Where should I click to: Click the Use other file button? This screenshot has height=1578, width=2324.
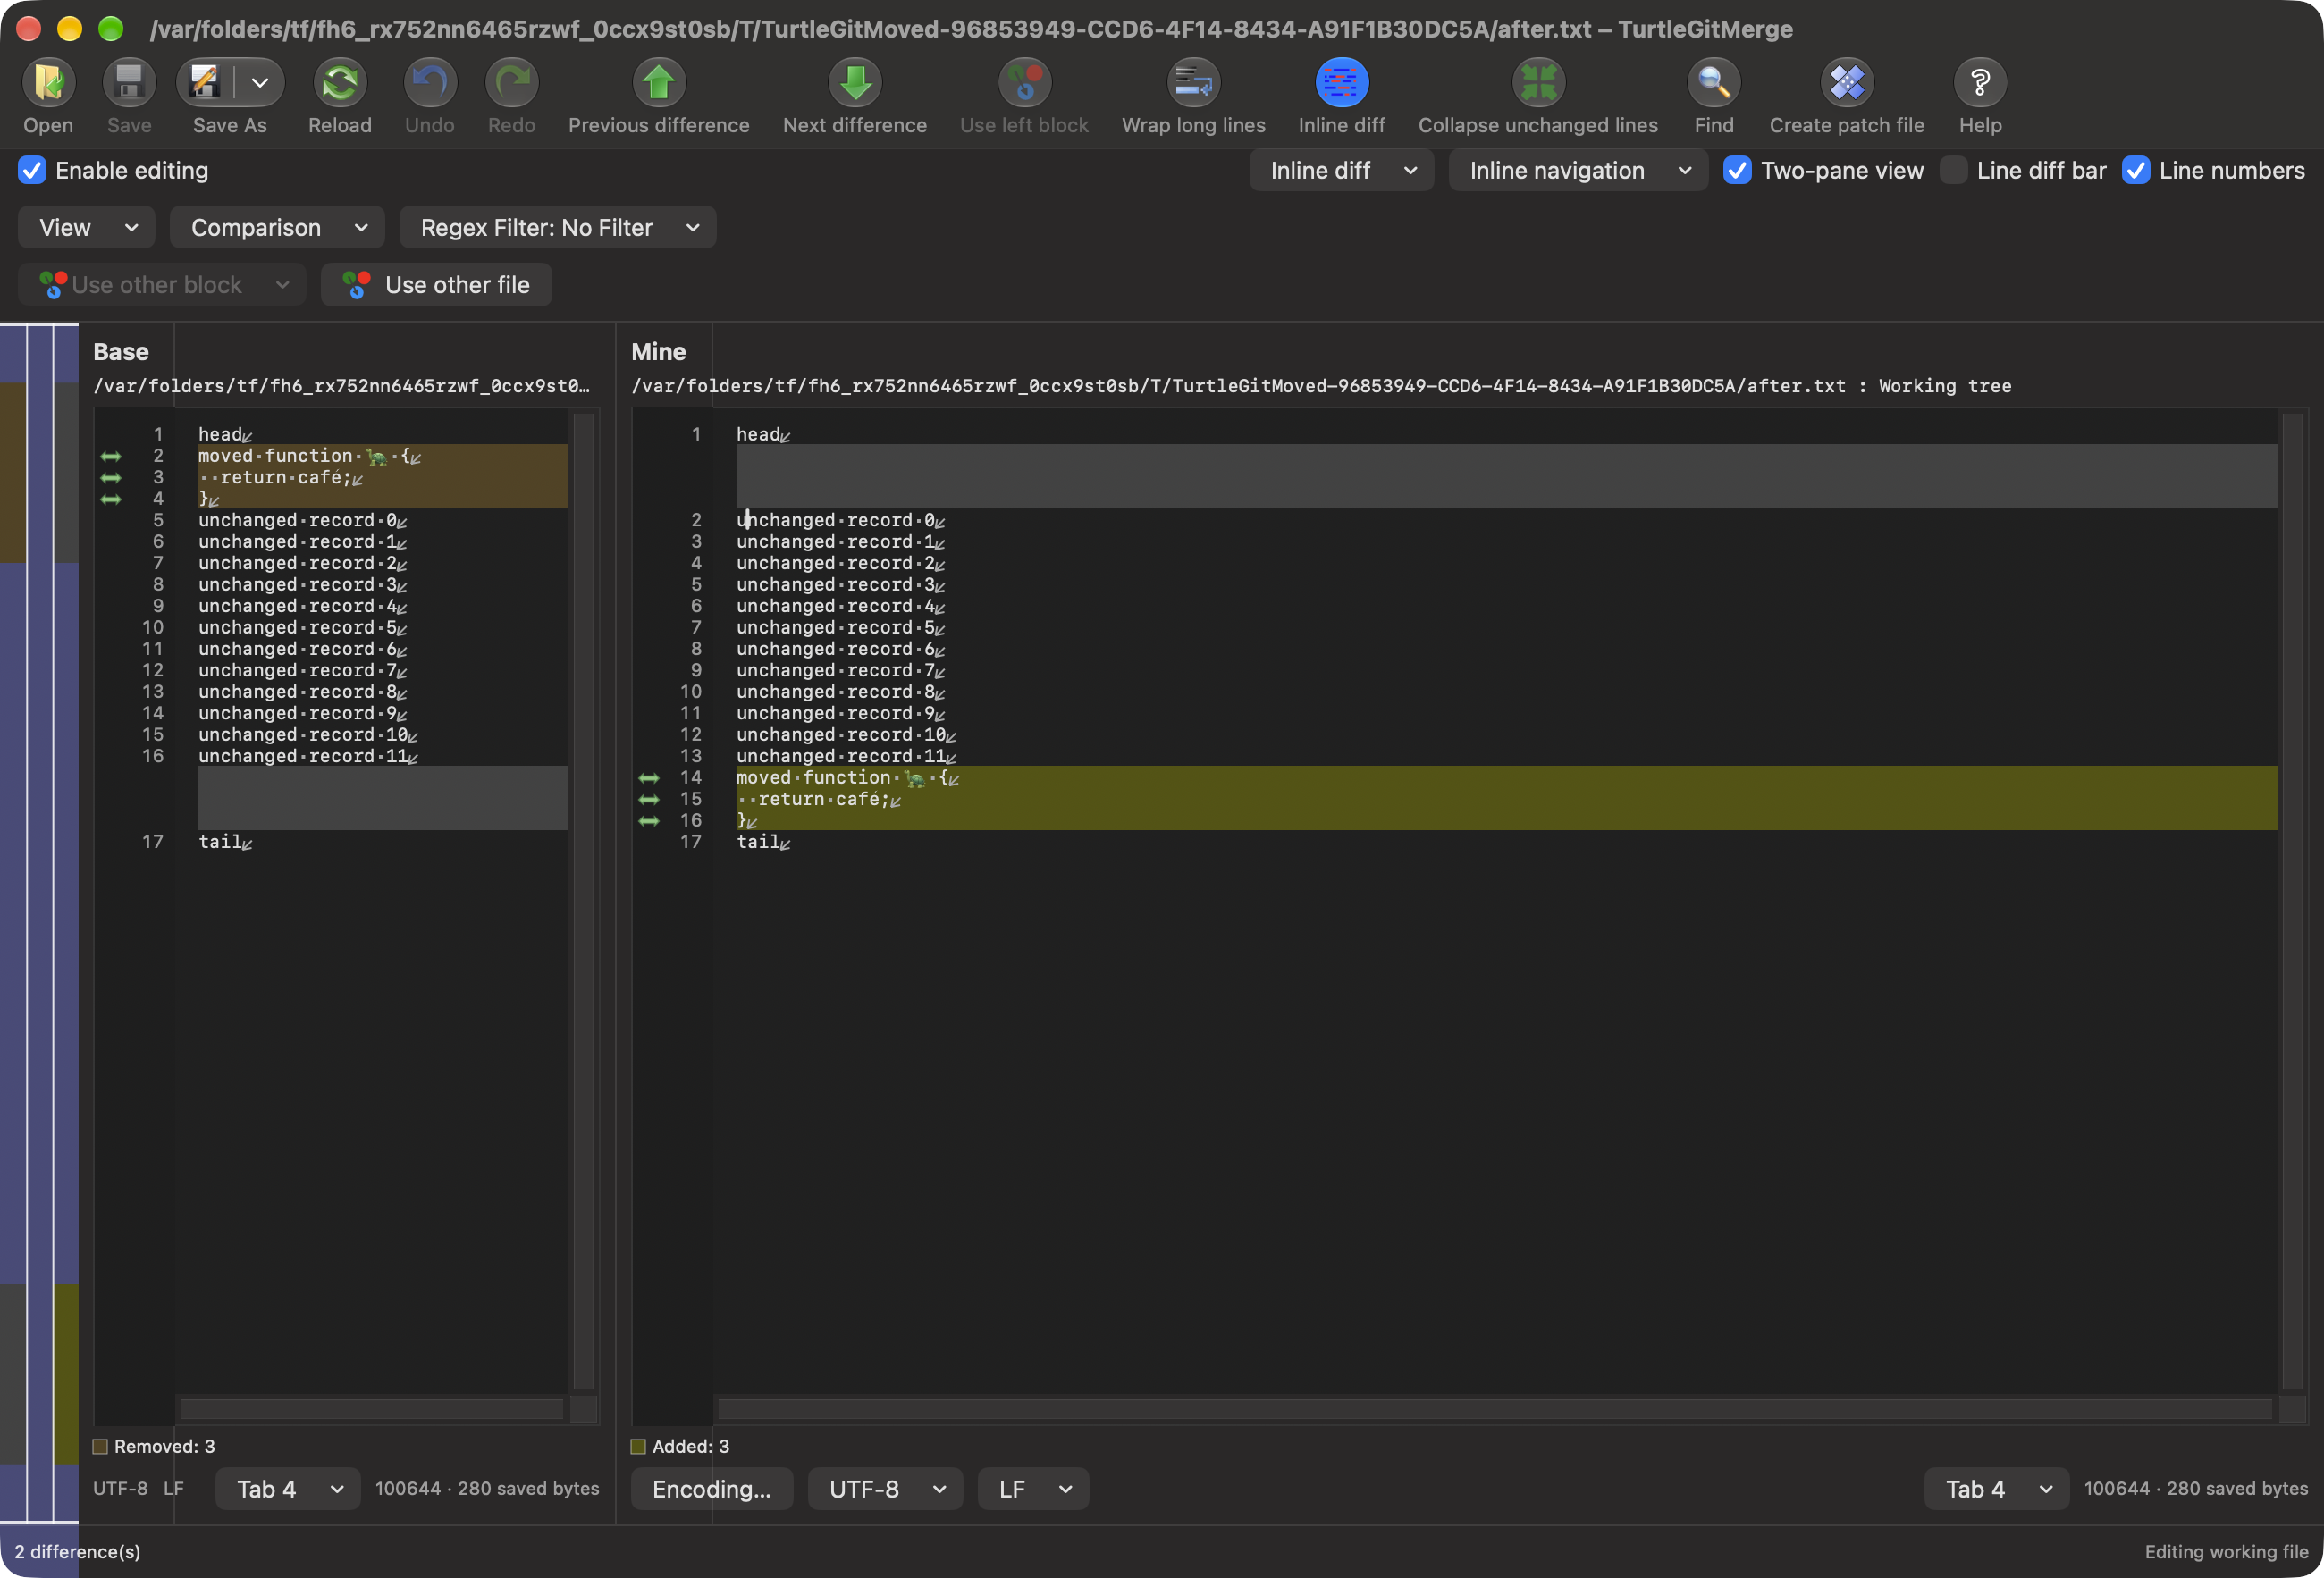click(436, 285)
